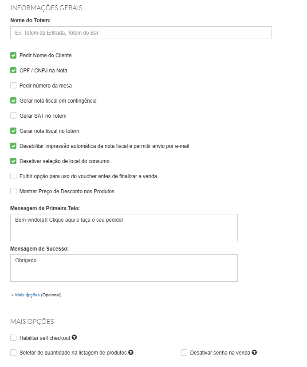Show help tooltip for Seletor de quantidade

[131, 352]
